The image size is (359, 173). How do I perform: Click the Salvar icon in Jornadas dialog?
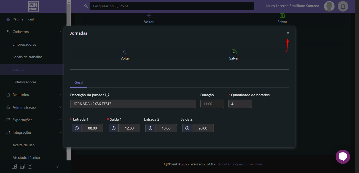point(234,52)
